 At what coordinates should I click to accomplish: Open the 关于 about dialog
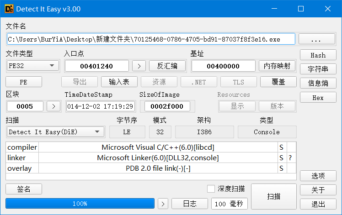click(318, 190)
